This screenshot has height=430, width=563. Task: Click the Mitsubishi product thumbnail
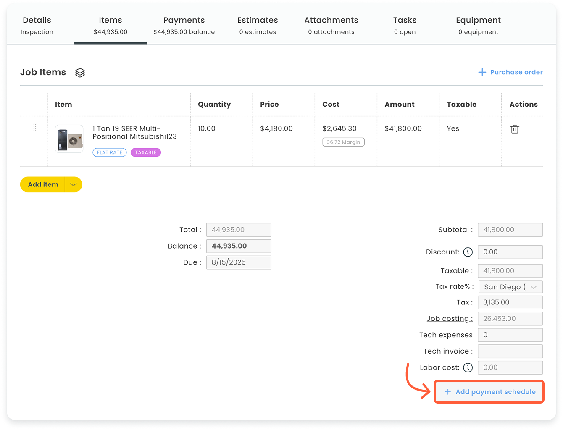pos(69,139)
